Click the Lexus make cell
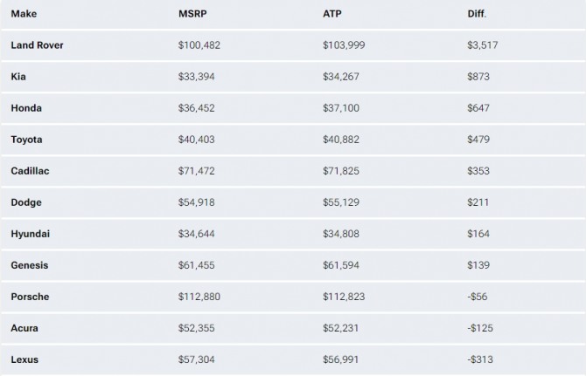586x376 pixels. (x=24, y=359)
